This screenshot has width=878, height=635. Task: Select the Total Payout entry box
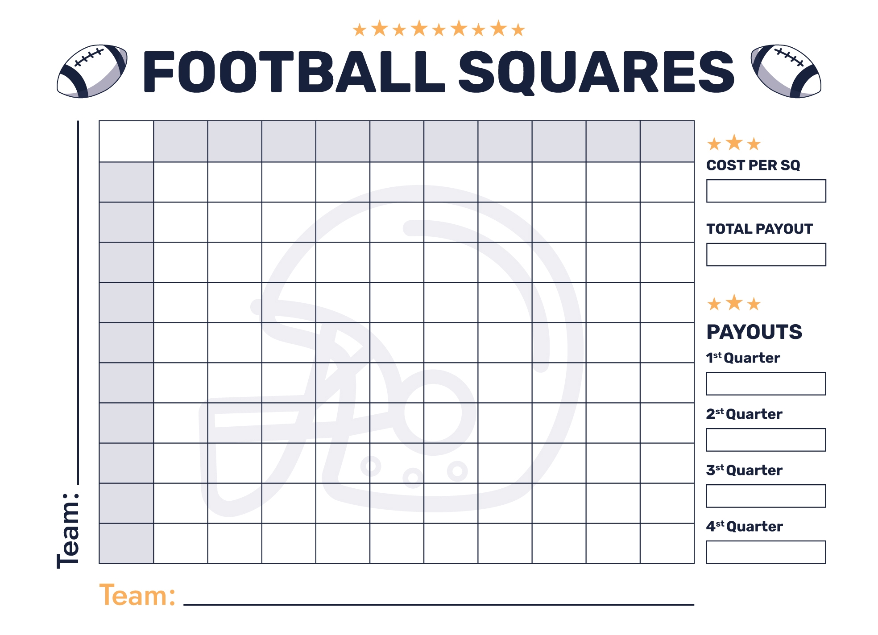coord(766,255)
